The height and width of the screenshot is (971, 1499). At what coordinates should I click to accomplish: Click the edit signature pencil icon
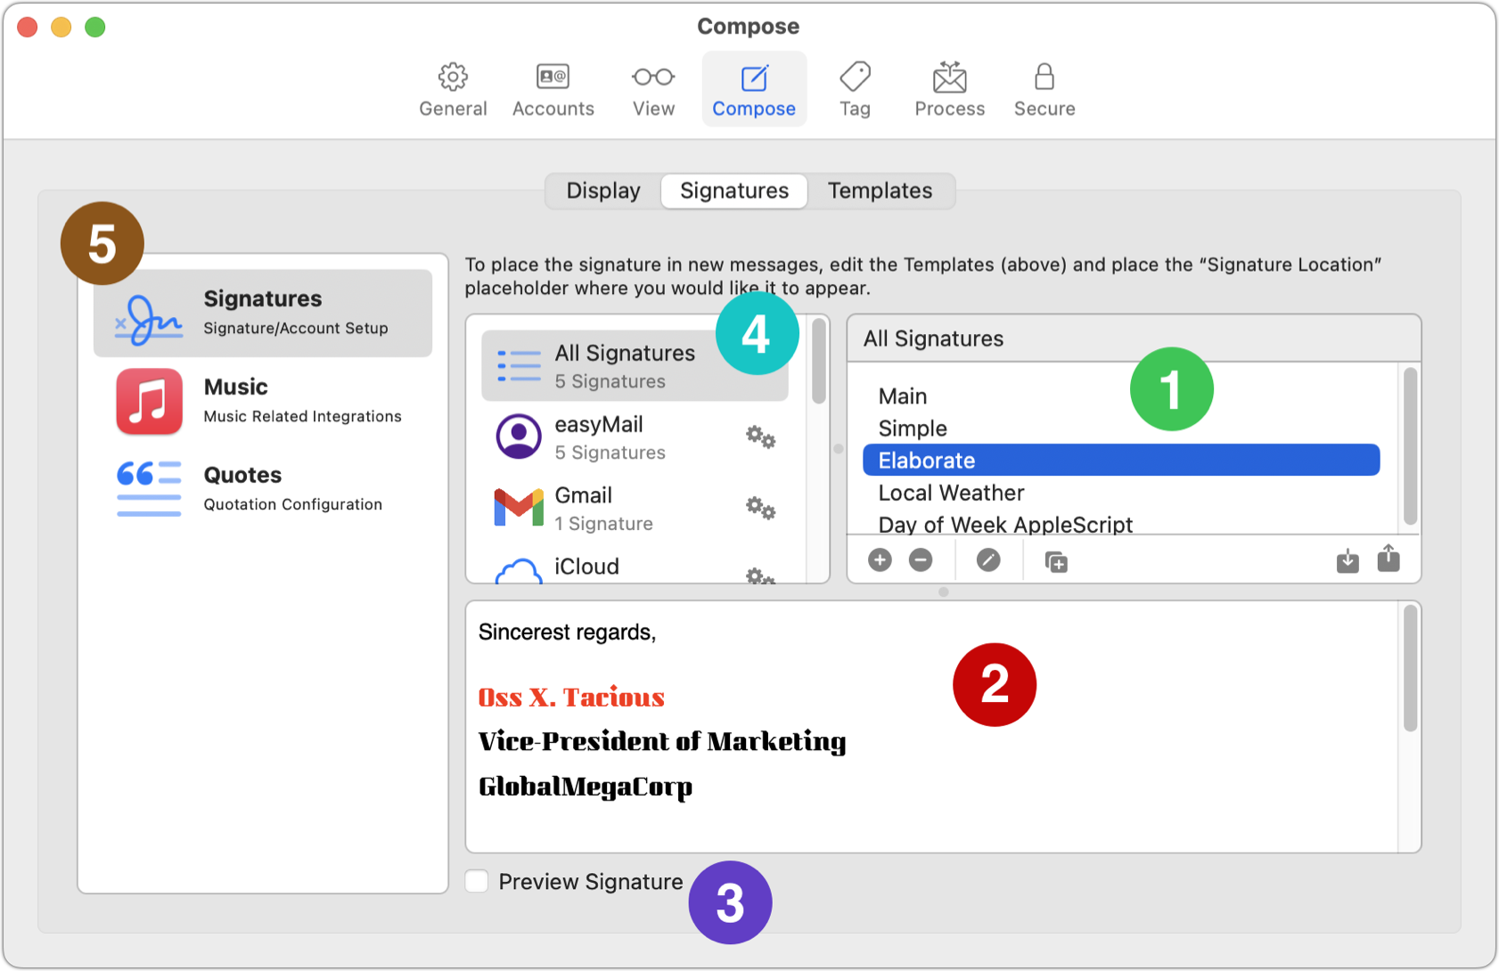(x=987, y=560)
